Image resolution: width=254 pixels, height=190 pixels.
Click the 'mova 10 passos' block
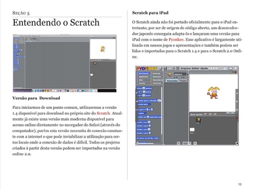(144, 88)
